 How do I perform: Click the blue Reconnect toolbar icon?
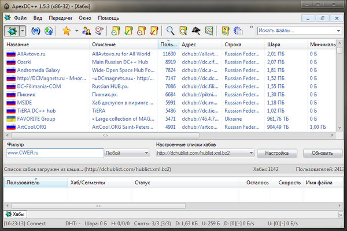tap(36, 31)
